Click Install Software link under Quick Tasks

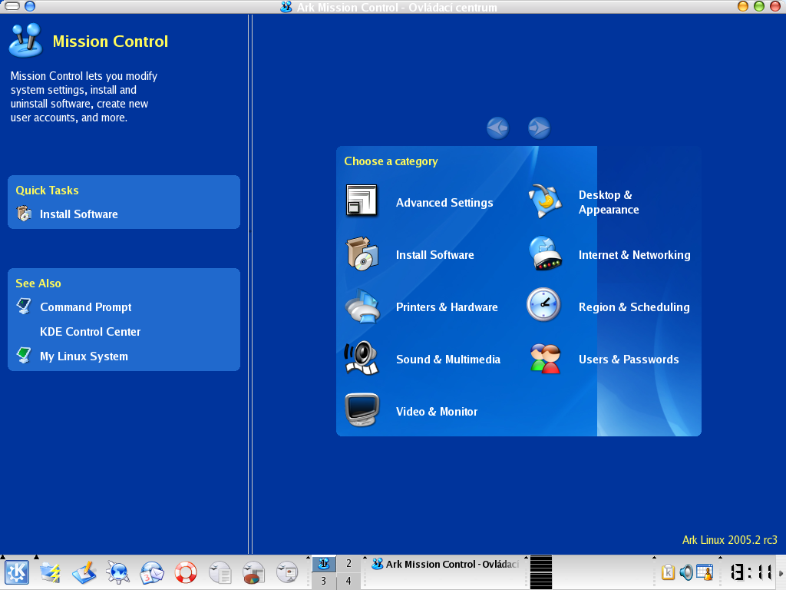tap(79, 214)
